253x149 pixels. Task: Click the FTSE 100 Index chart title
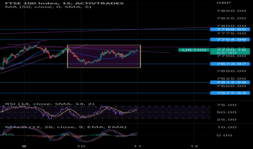click(x=64, y=3)
